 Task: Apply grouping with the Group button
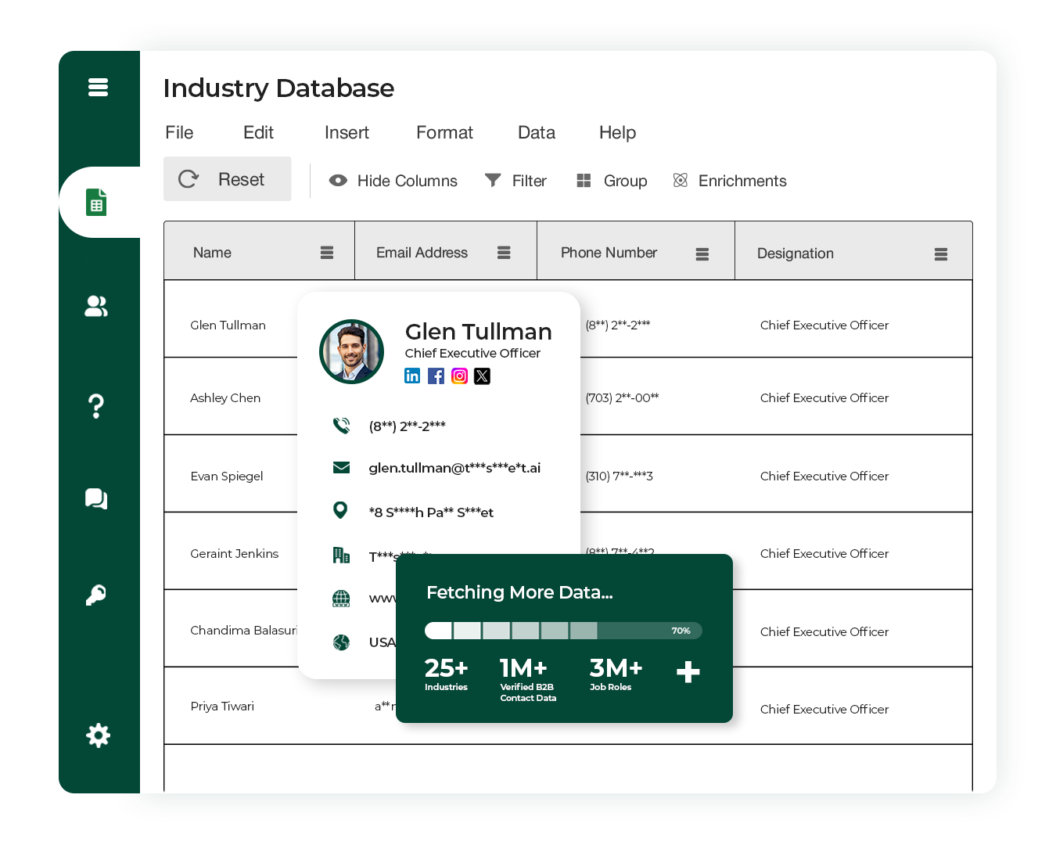coord(612,180)
